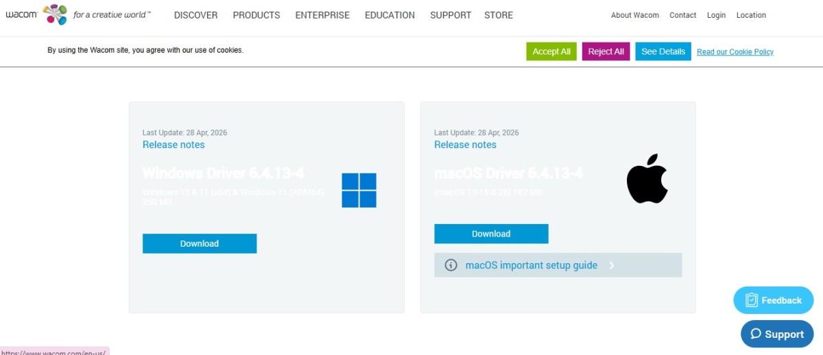This screenshot has height=355, width=823.
Task: Click the info icon beside macOS setup guide
Action: (x=451, y=265)
